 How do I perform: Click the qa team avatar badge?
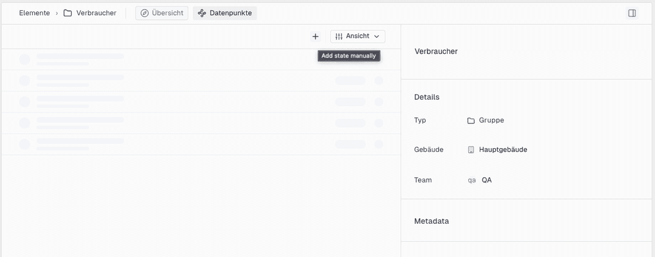[472, 180]
